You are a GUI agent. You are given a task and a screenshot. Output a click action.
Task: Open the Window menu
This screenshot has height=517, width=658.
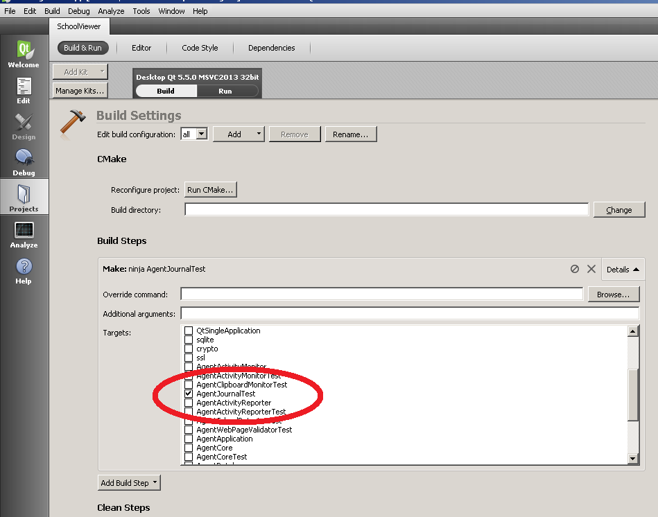click(171, 11)
